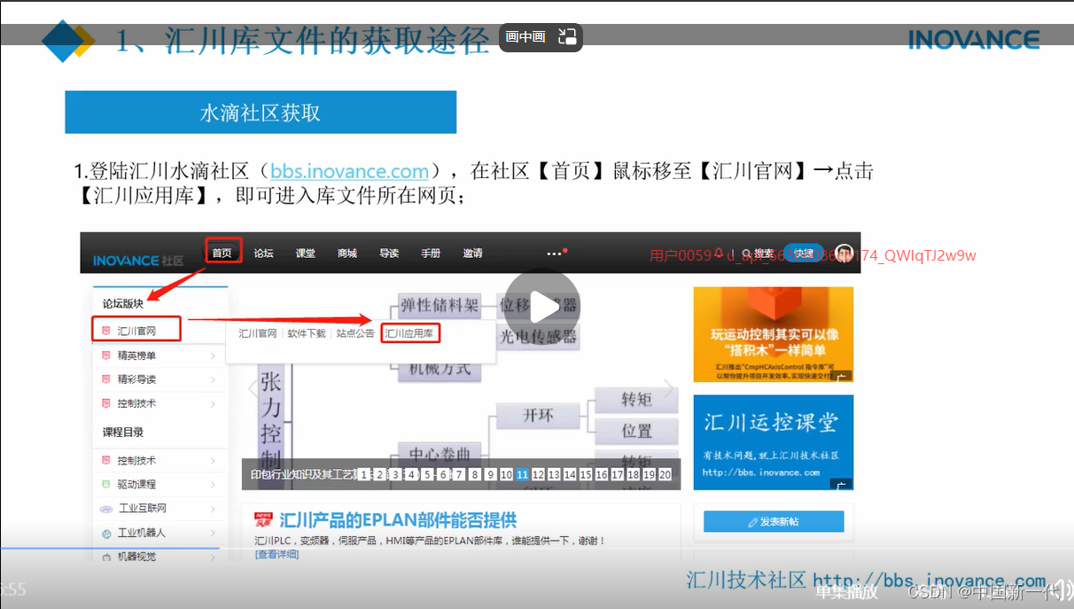1074x609 pixels.
Task: Click the 单集播放 playback mode label
Action: (846, 592)
